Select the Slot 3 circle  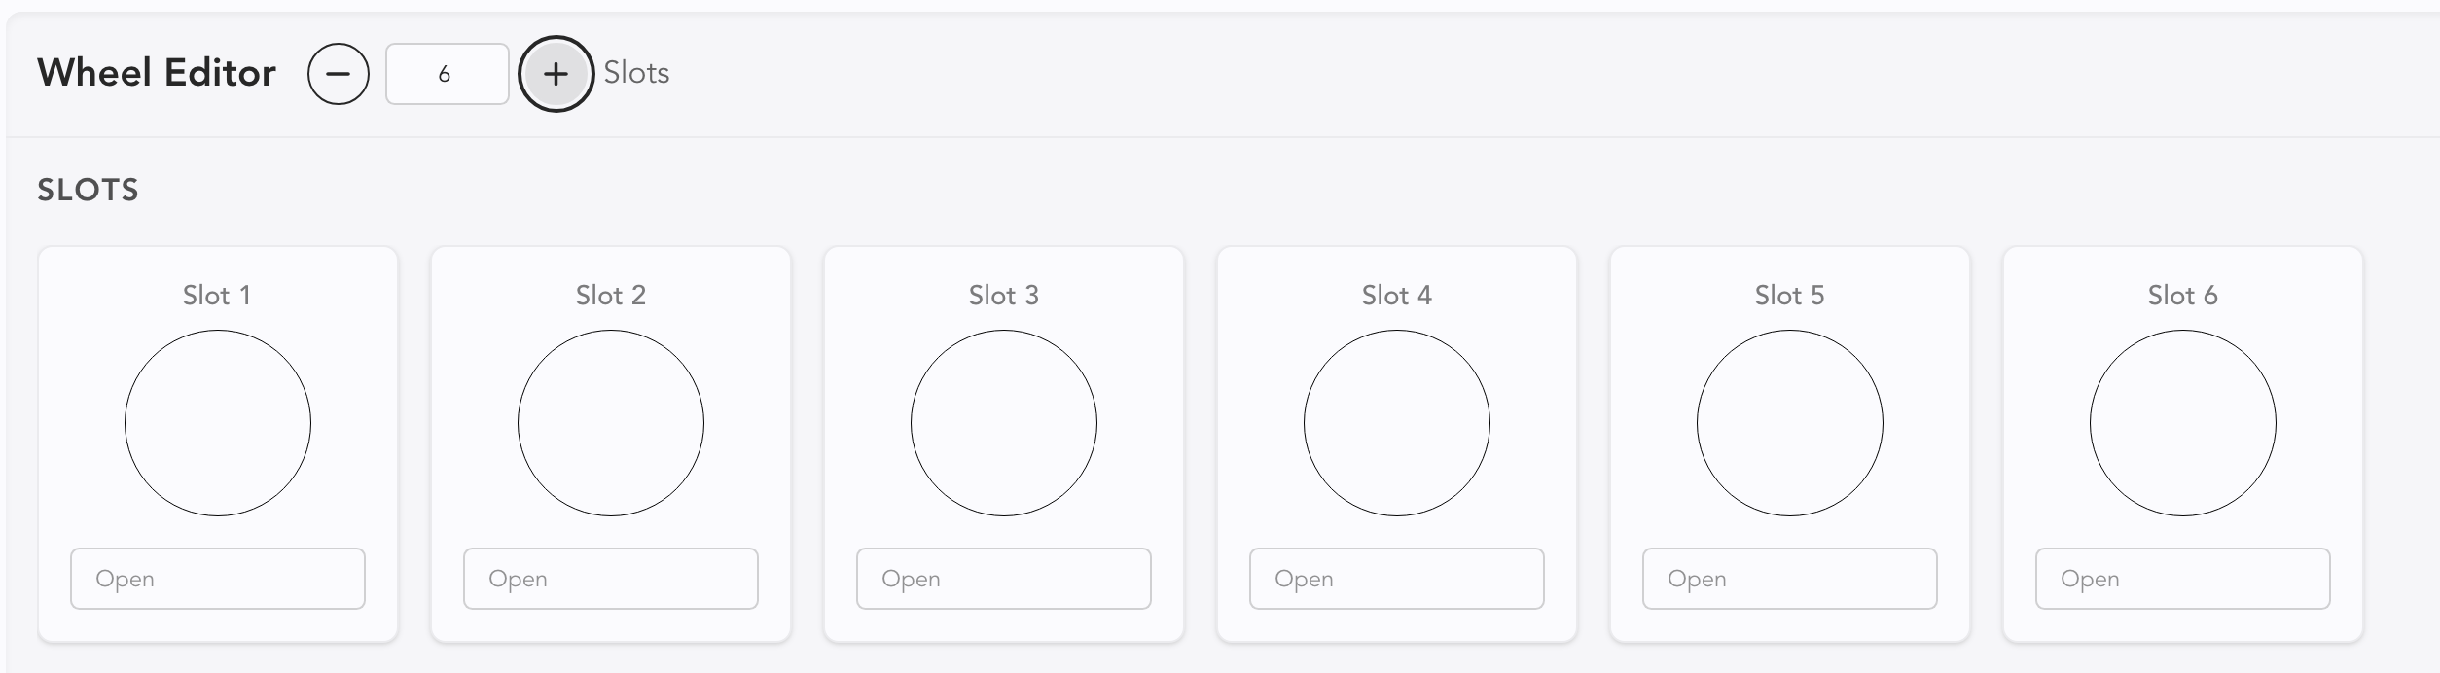(1004, 423)
